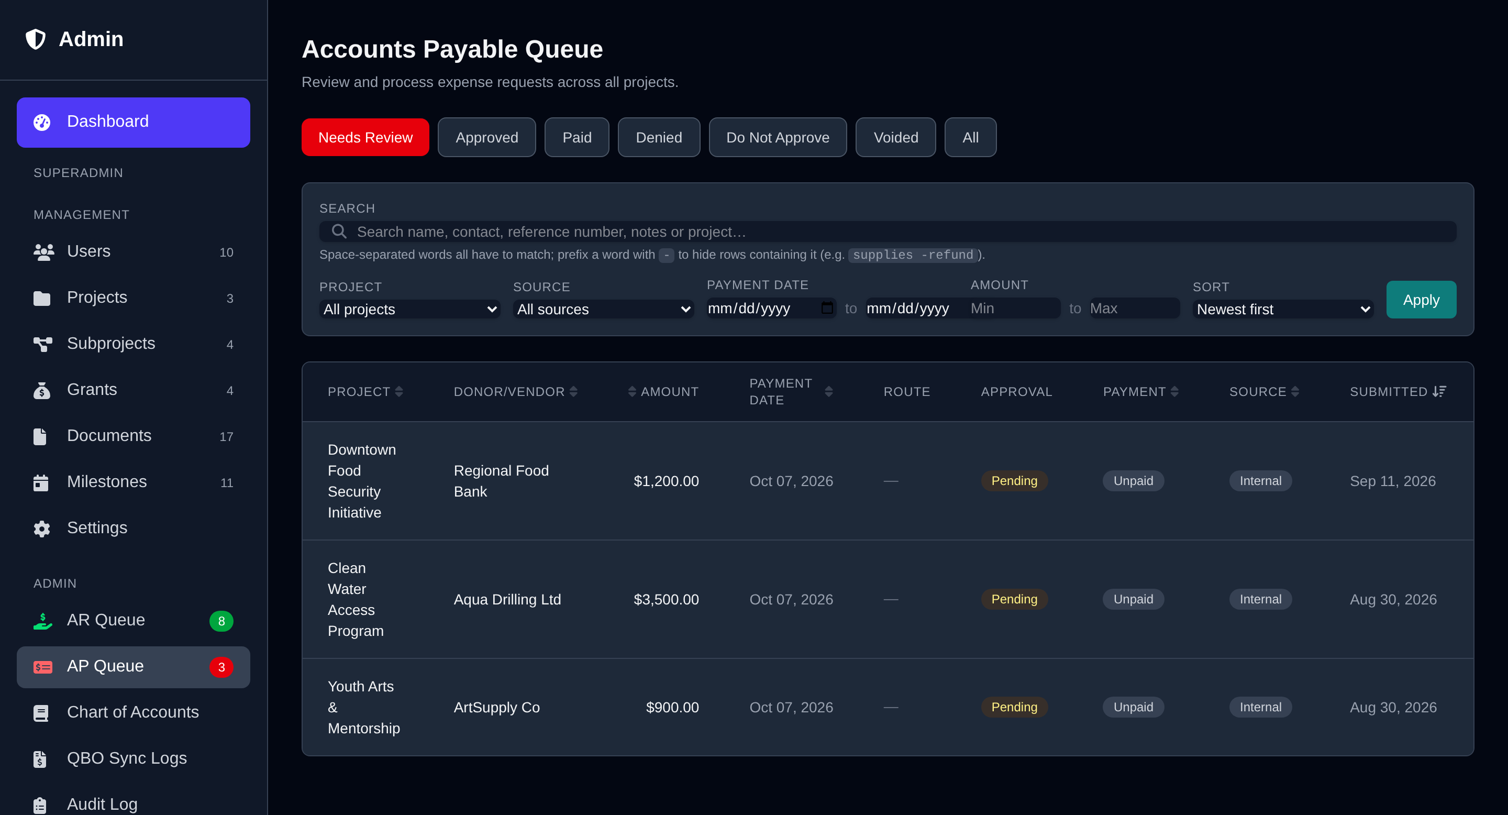Switch to the Approved tab

point(486,138)
